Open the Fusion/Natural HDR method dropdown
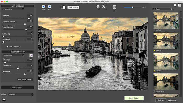Image resolution: width=183 pixels, height=103 pixels. pos(13,9)
